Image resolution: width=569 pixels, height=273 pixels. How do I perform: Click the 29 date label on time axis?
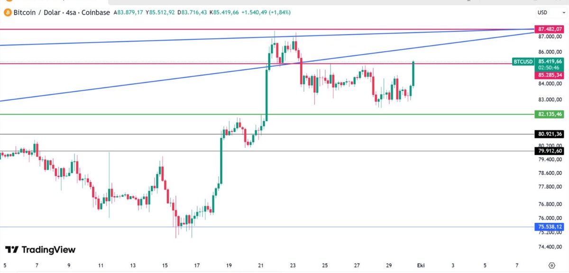(x=390, y=265)
